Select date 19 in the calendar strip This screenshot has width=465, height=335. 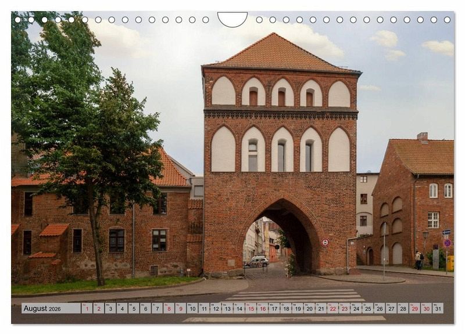click(298, 308)
